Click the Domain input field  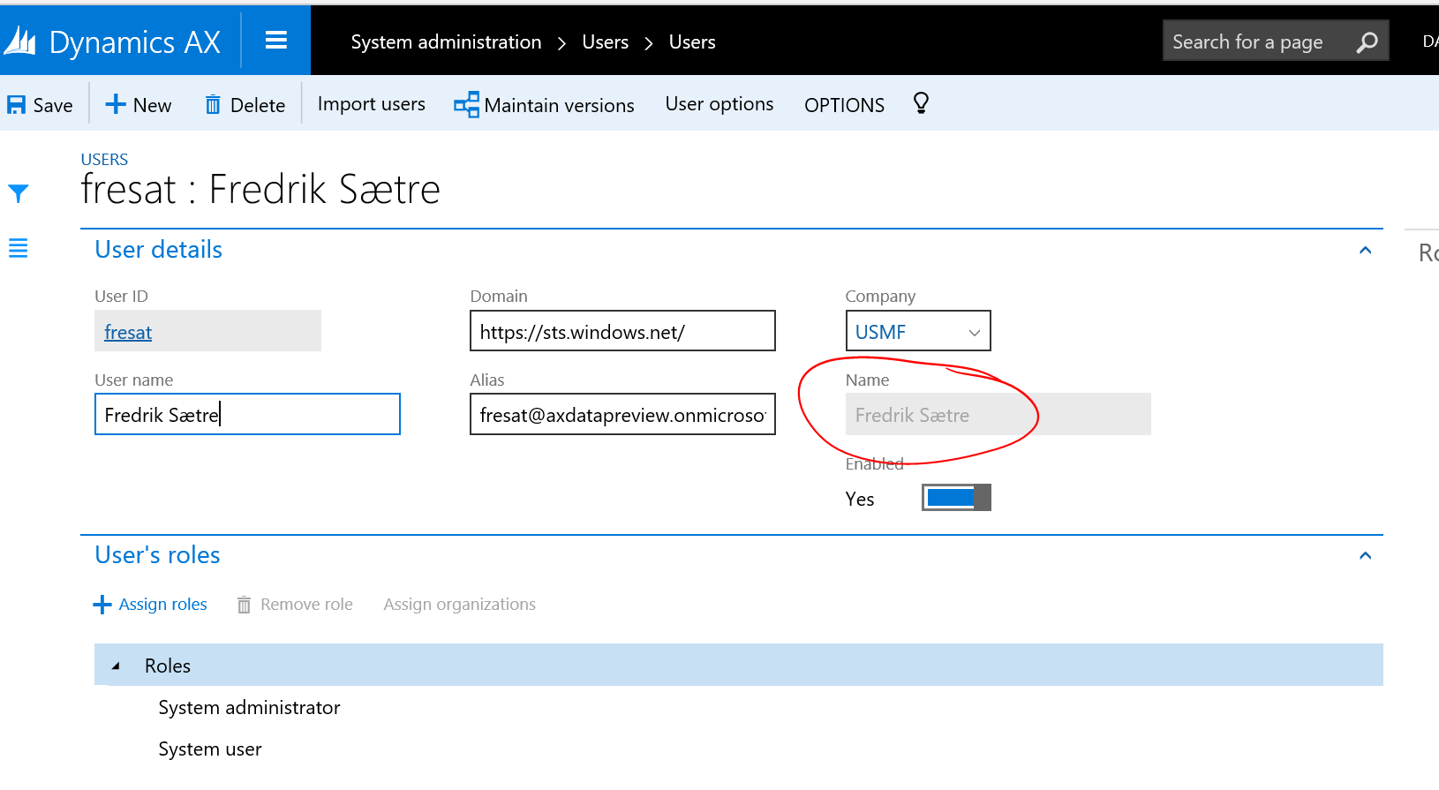(x=622, y=330)
